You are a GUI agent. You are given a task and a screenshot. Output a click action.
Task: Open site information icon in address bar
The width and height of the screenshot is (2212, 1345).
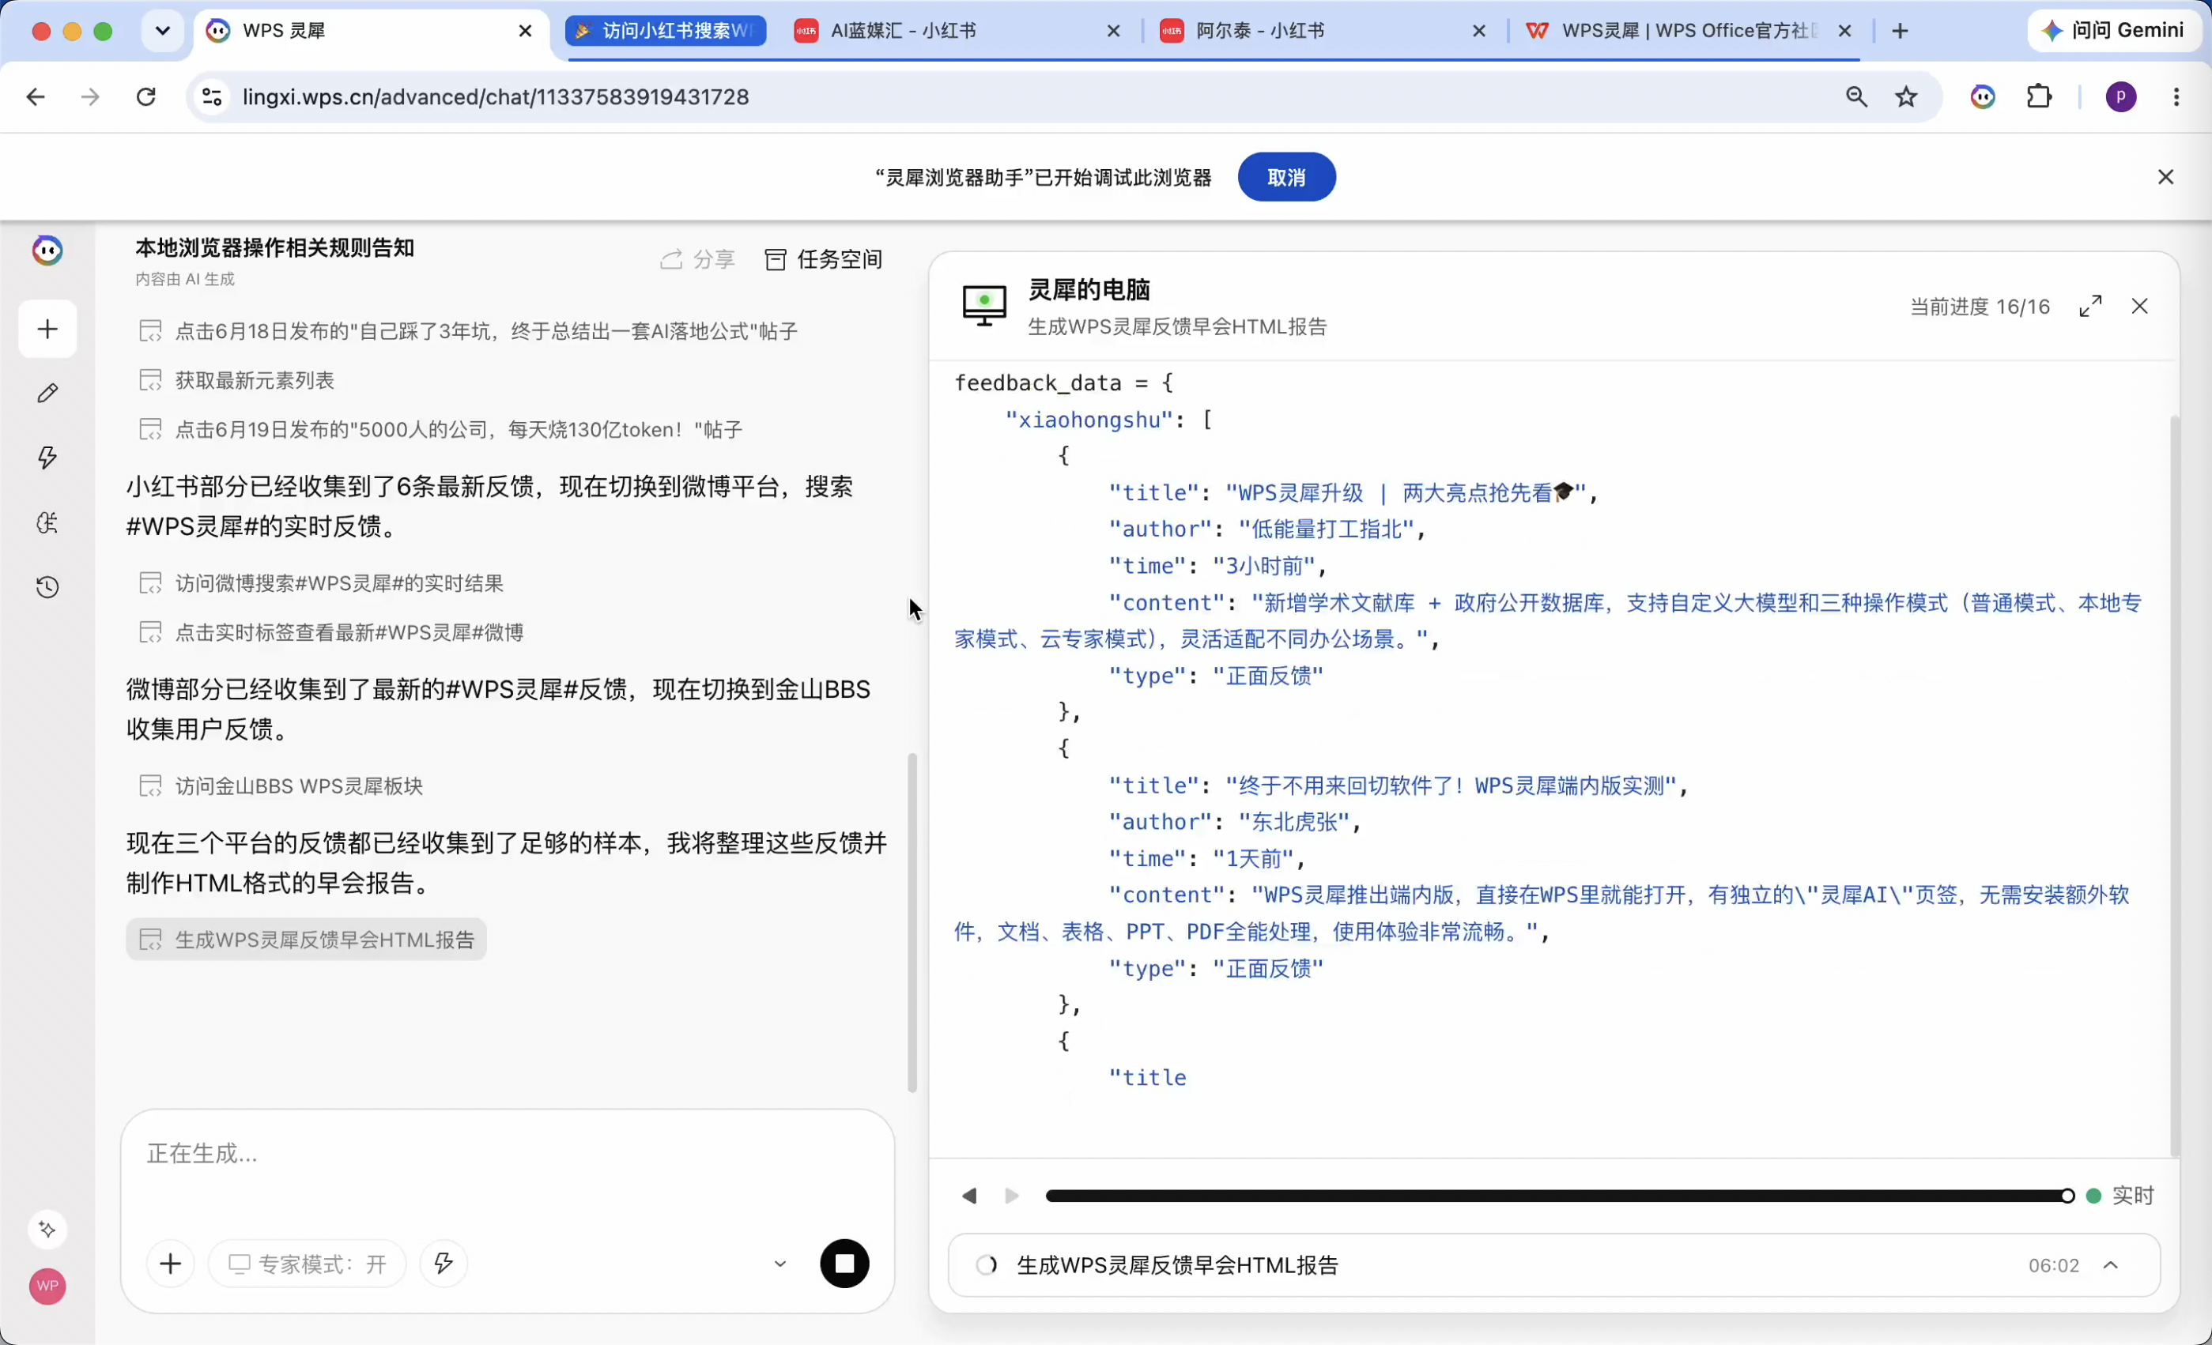pyautogui.click(x=212, y=97)
